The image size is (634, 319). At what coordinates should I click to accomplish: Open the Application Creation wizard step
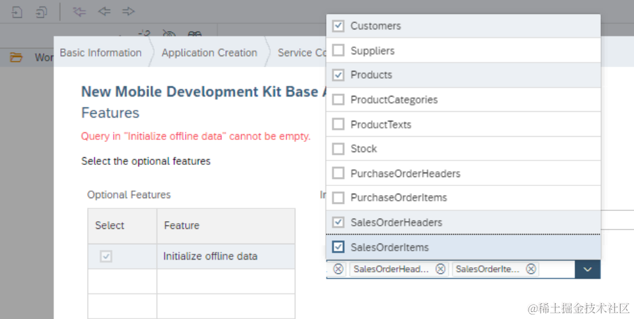(x=209, y=53)
